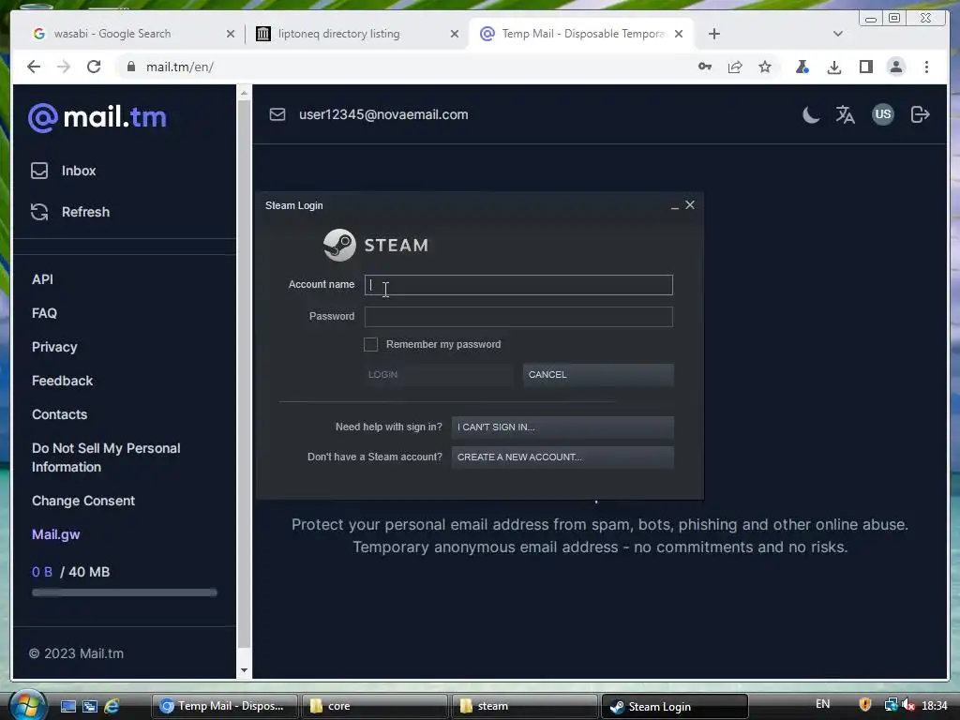Launch Internet Explorer from quick launch
The height and width of the screenshot is (720, 960).
112,706
